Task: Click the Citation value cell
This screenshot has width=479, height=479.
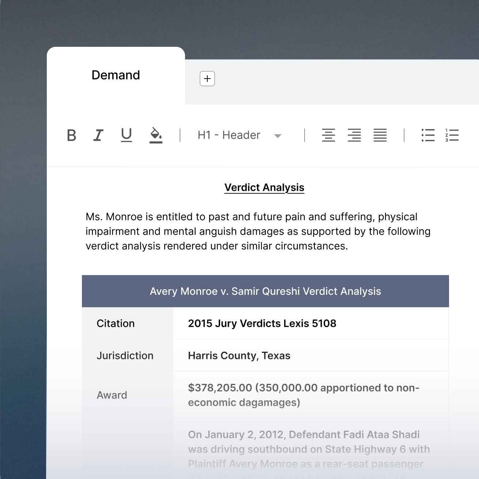Action: (262, 324)
